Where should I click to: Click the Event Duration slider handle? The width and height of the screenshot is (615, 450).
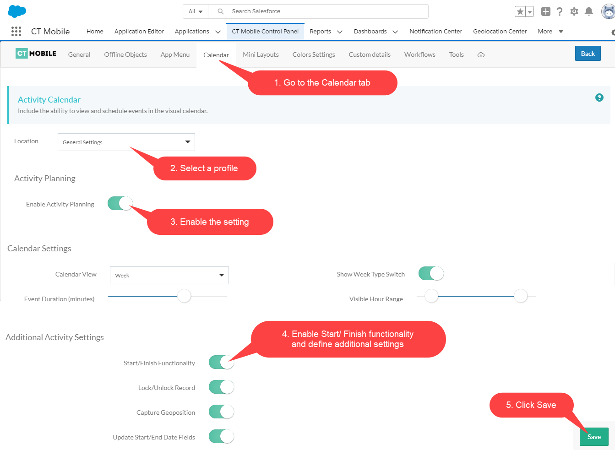[x=184, y=296]
